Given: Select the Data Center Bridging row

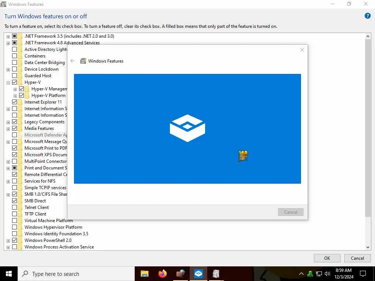Looking at the screenshot, I should [44, 62].
